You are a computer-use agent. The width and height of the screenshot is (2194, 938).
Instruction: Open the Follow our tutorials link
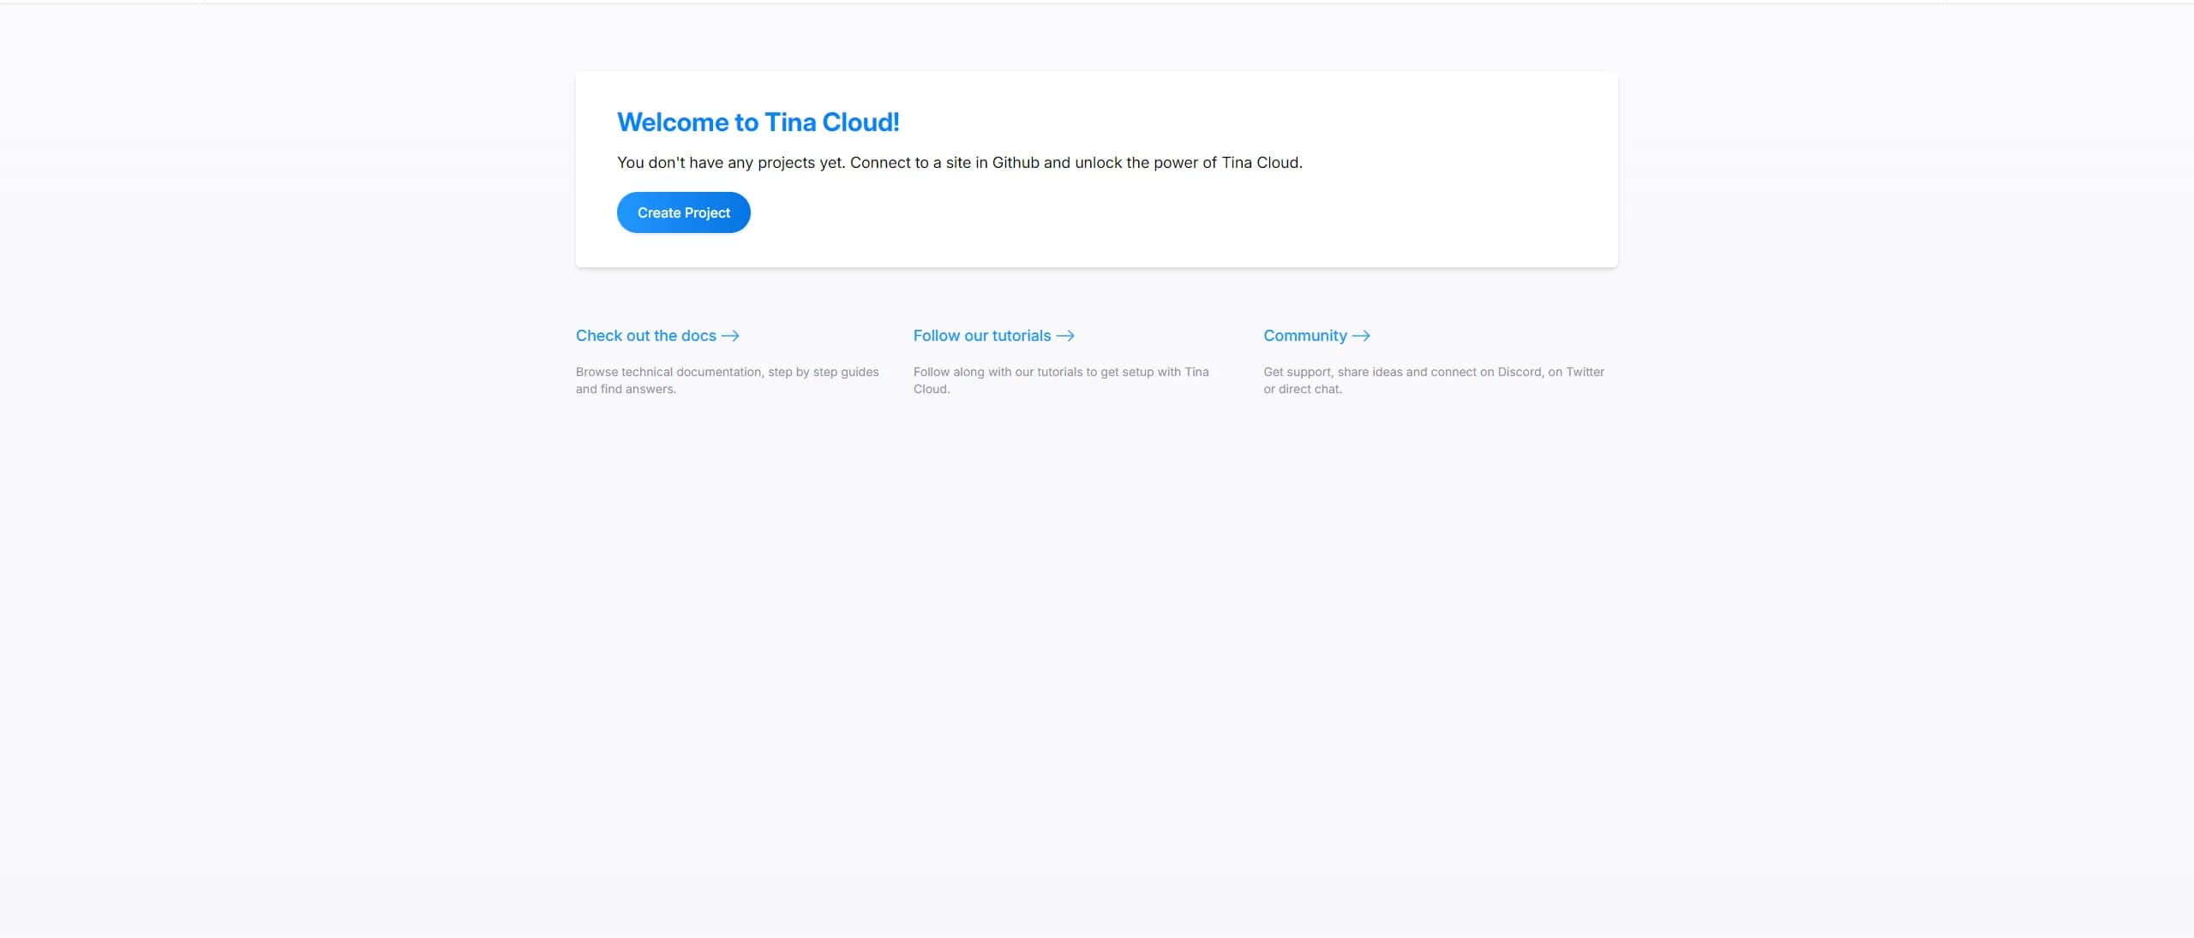993,336
